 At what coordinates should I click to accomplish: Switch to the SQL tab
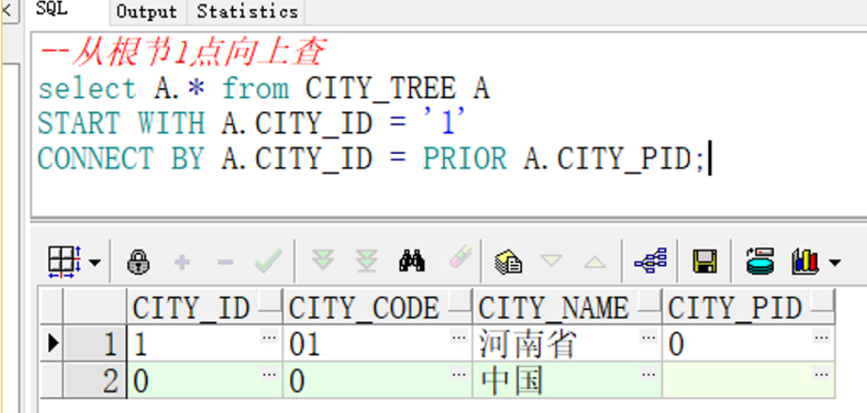point(52,9)
